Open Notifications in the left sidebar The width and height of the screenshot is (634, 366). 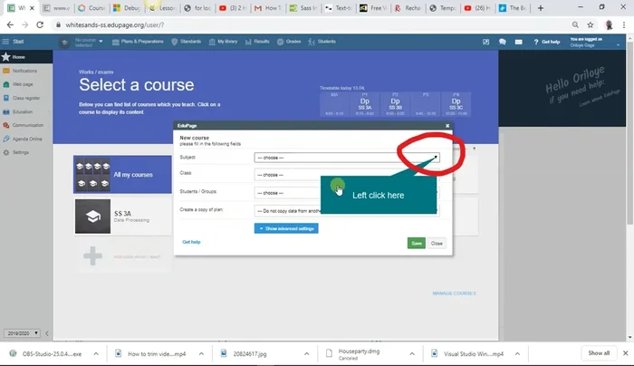(24, 70)
